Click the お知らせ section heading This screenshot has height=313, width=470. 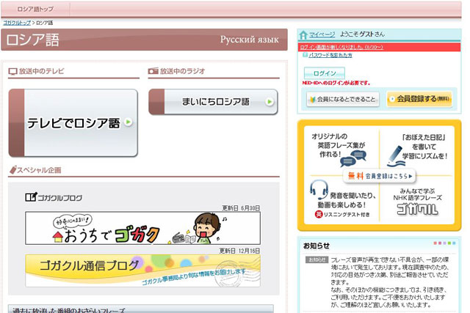tap(317, 246)
